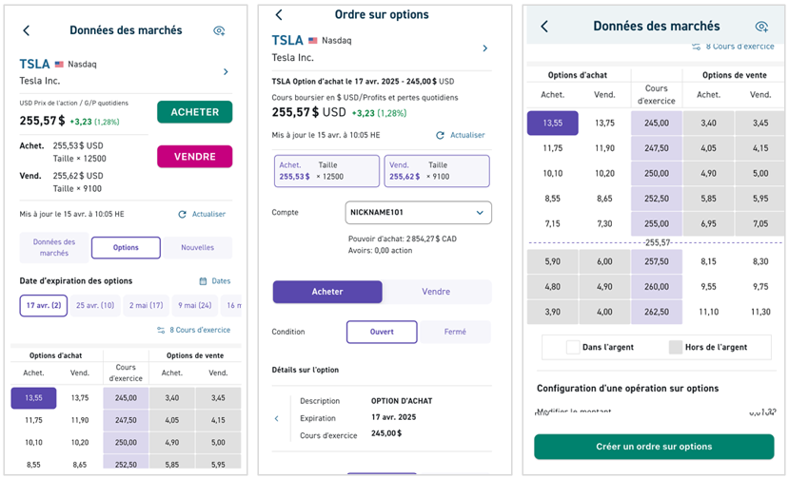The image size is (789, 478).
Task: Choose Ouvert condition
Action: [x=382, y=333]
